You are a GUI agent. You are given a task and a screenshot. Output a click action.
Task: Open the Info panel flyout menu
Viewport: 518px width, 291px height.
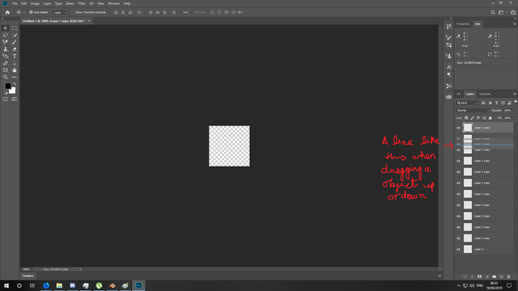(515, 23)
